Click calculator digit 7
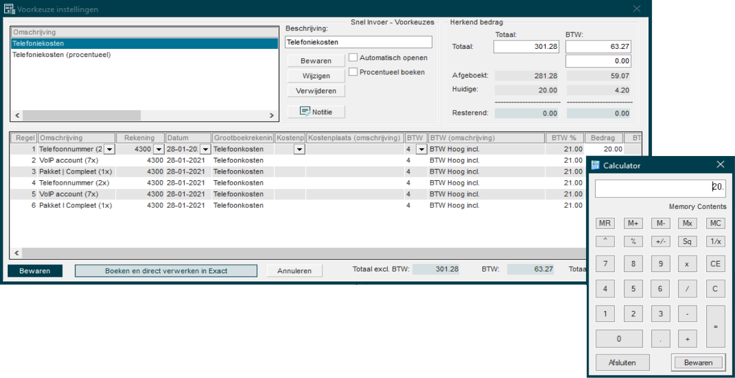 (605, 264)
